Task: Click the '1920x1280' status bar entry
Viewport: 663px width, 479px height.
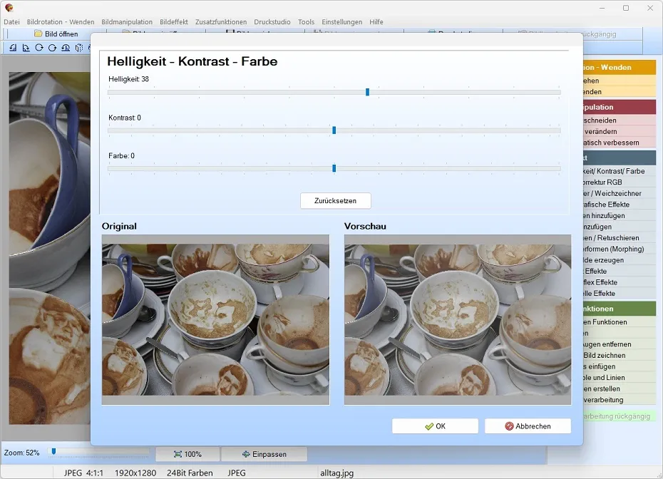Action: (135, 473)
